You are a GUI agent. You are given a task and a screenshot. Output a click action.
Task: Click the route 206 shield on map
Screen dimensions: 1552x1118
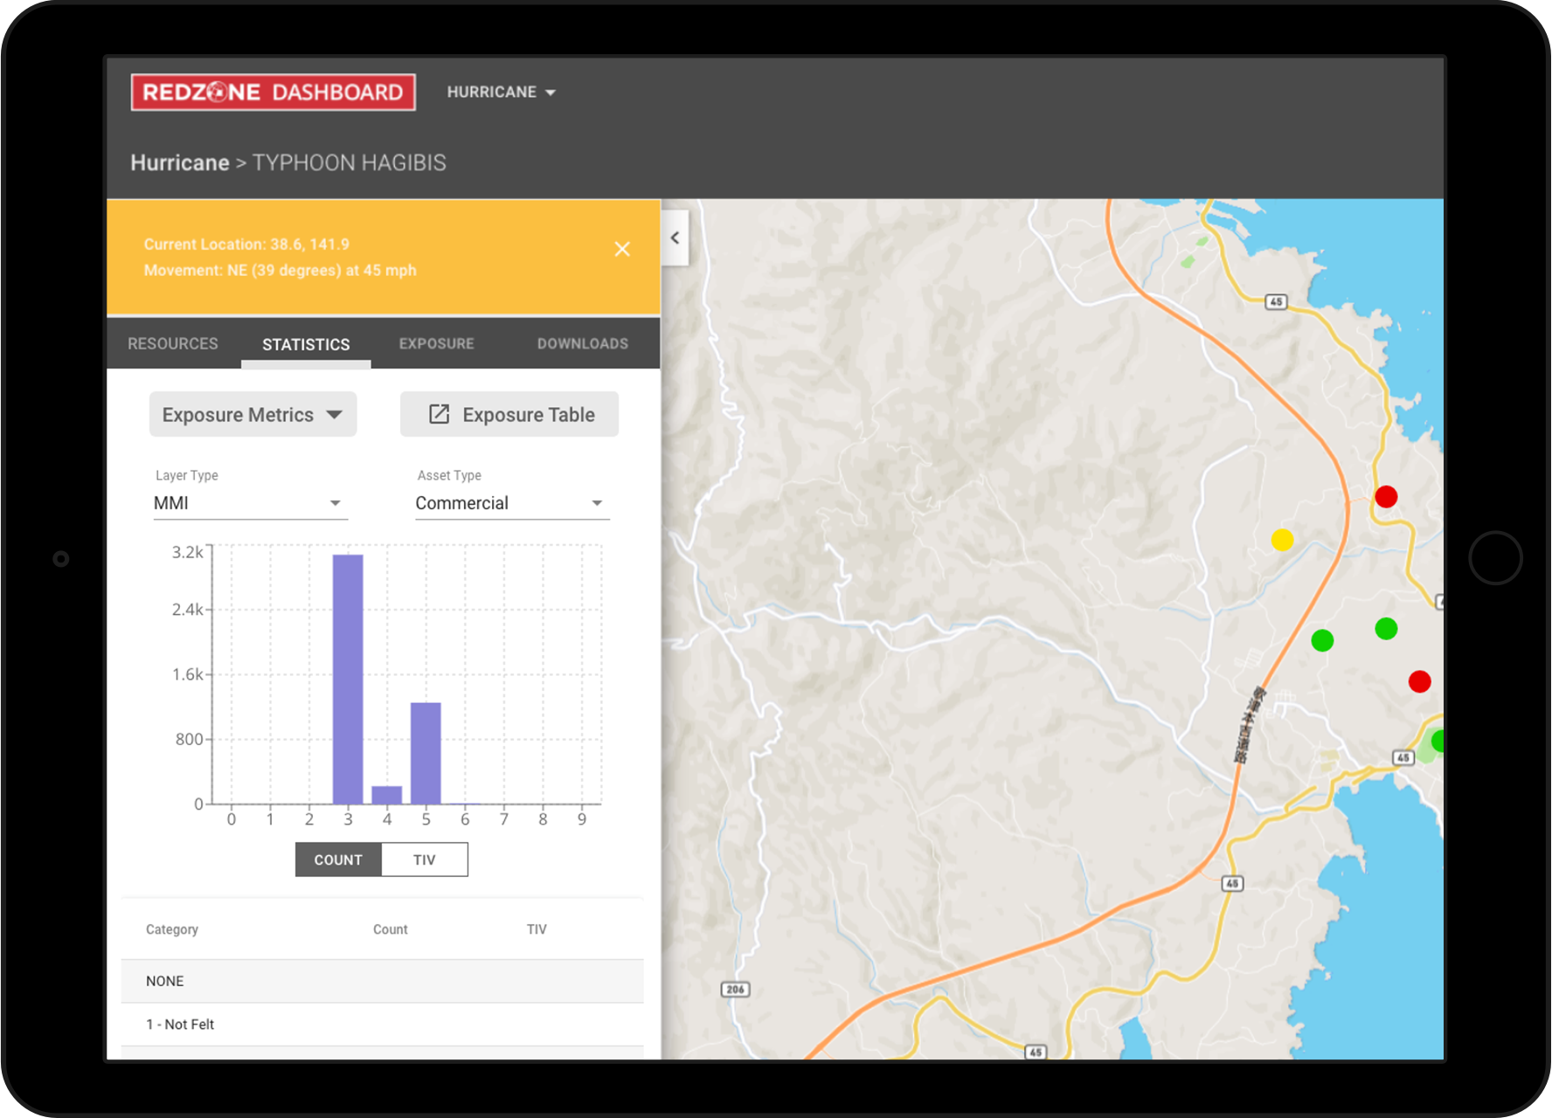pos(736,990)
